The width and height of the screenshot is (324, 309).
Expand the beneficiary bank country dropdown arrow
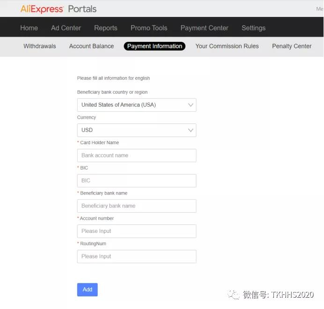coord(191,105)
